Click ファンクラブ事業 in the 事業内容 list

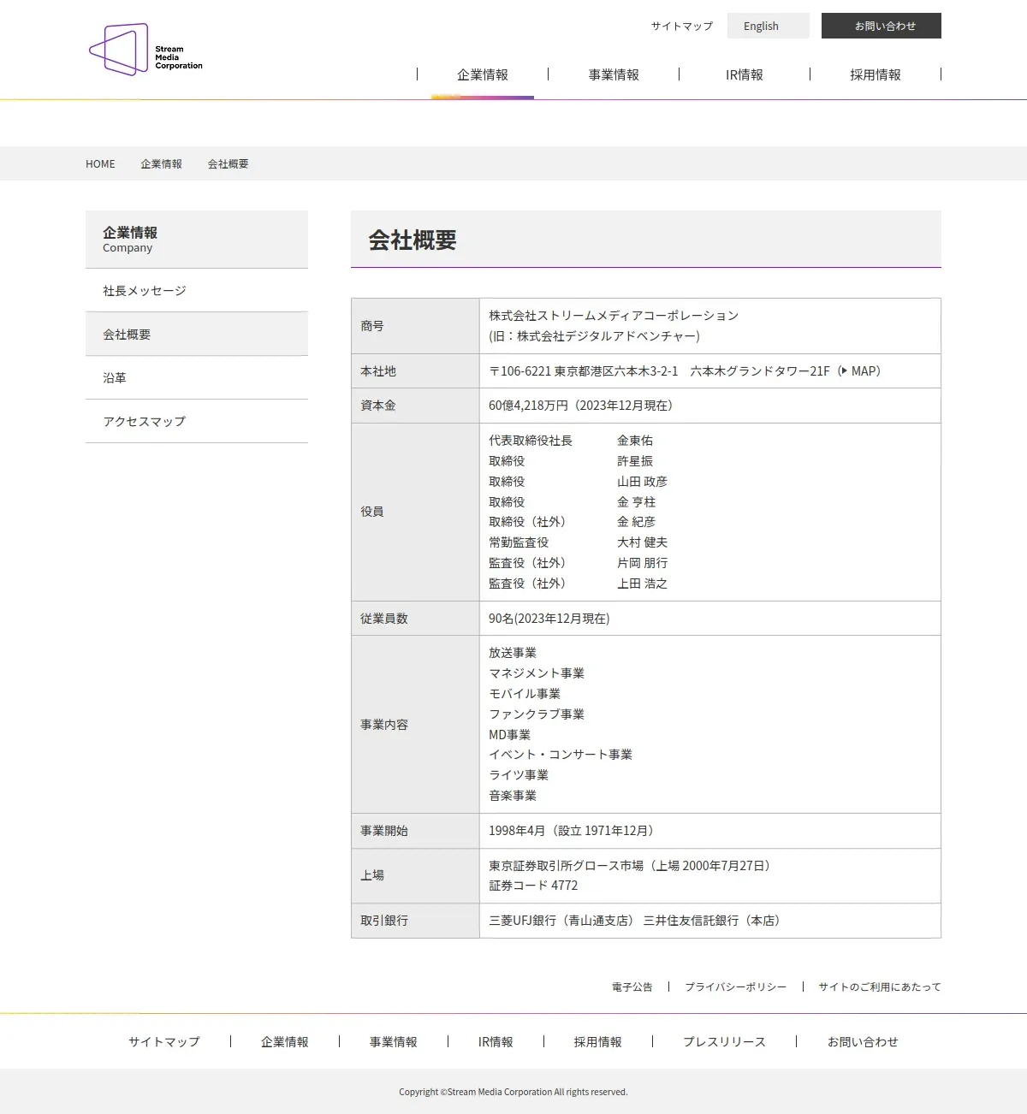pyautogui.click(x=537, y=714)
